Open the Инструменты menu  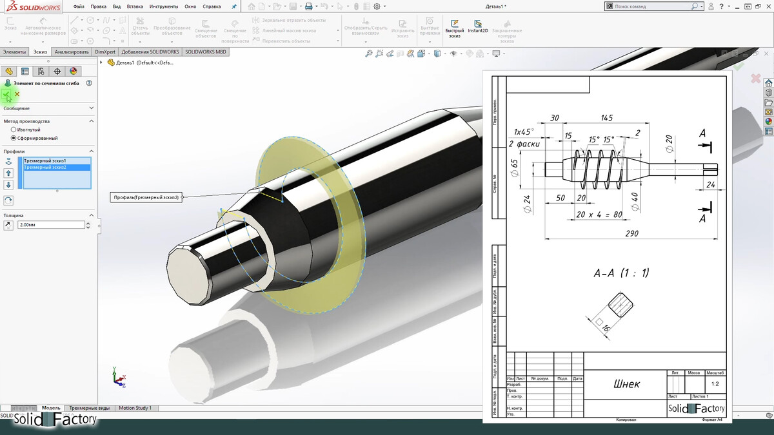(163, 6)
